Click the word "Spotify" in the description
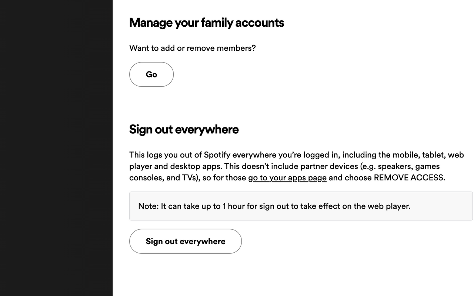 click(217, 155)
